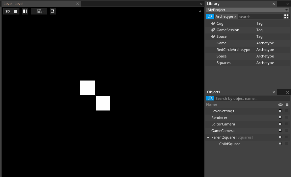This screenshot has width=291, height=177.
Task: Select RedCircleArchetype in the Library list
Action: point(233,50)
